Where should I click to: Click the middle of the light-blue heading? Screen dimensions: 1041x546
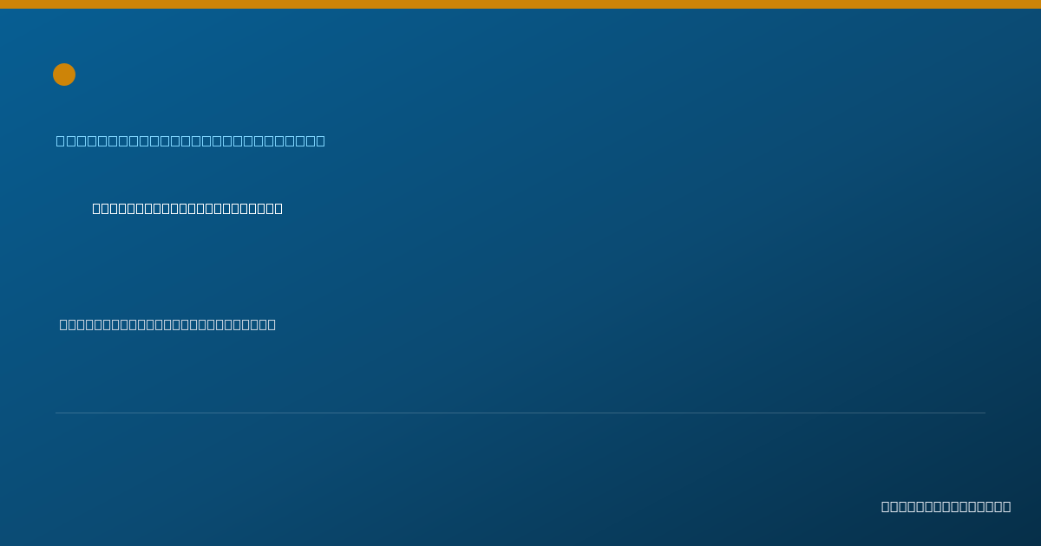pyautogui.click(x=191, y=140)
